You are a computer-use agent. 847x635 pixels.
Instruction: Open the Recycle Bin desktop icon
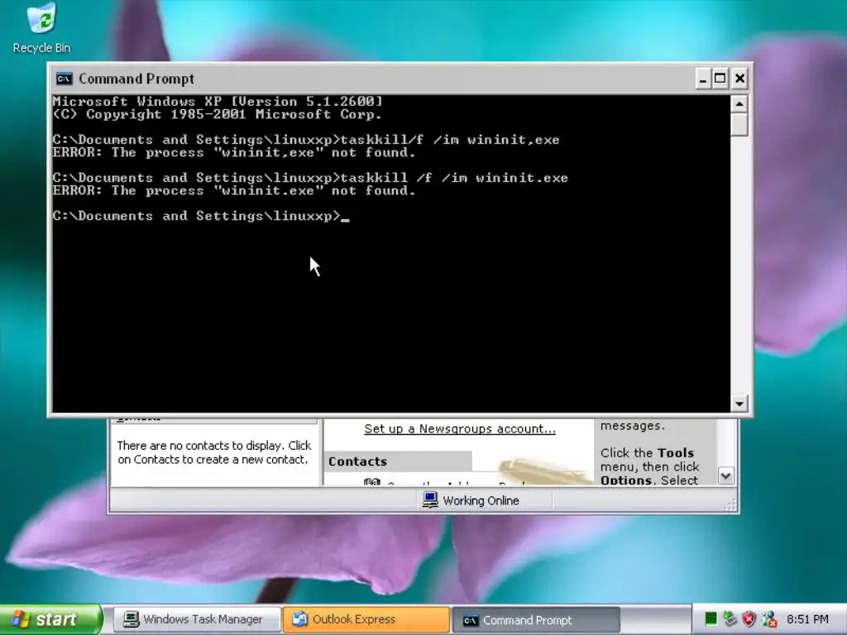41,28
